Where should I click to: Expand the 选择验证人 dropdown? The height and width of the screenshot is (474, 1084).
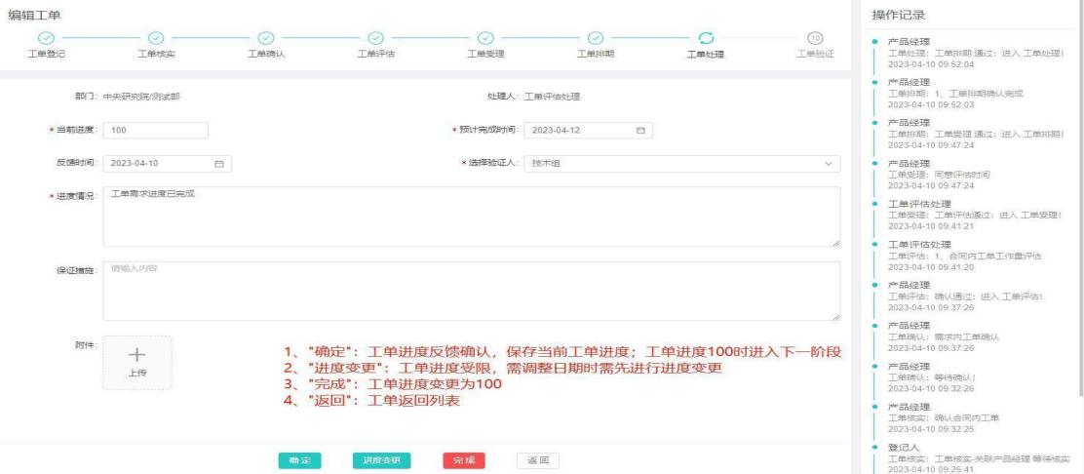tap(829, 164)
